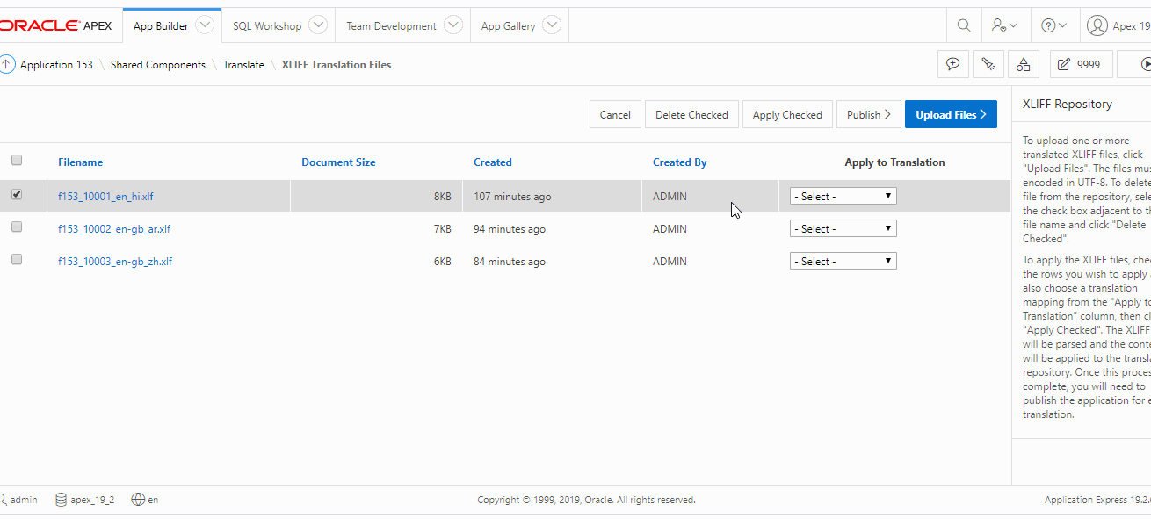Open the Administration user-wrench menu
This screenshot has height=519, width=1151.
(1004, 26)
